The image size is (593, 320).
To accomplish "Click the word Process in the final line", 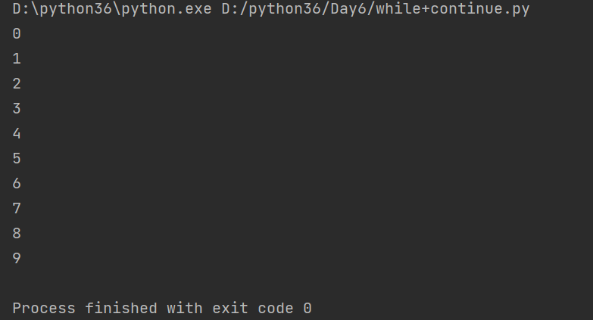I will tap(44, 309).
